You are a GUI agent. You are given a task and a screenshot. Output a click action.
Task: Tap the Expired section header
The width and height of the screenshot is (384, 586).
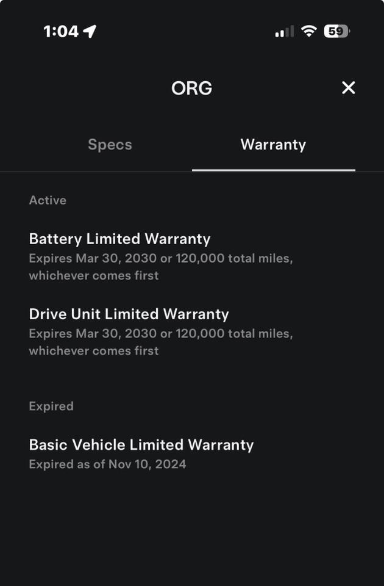51,406
